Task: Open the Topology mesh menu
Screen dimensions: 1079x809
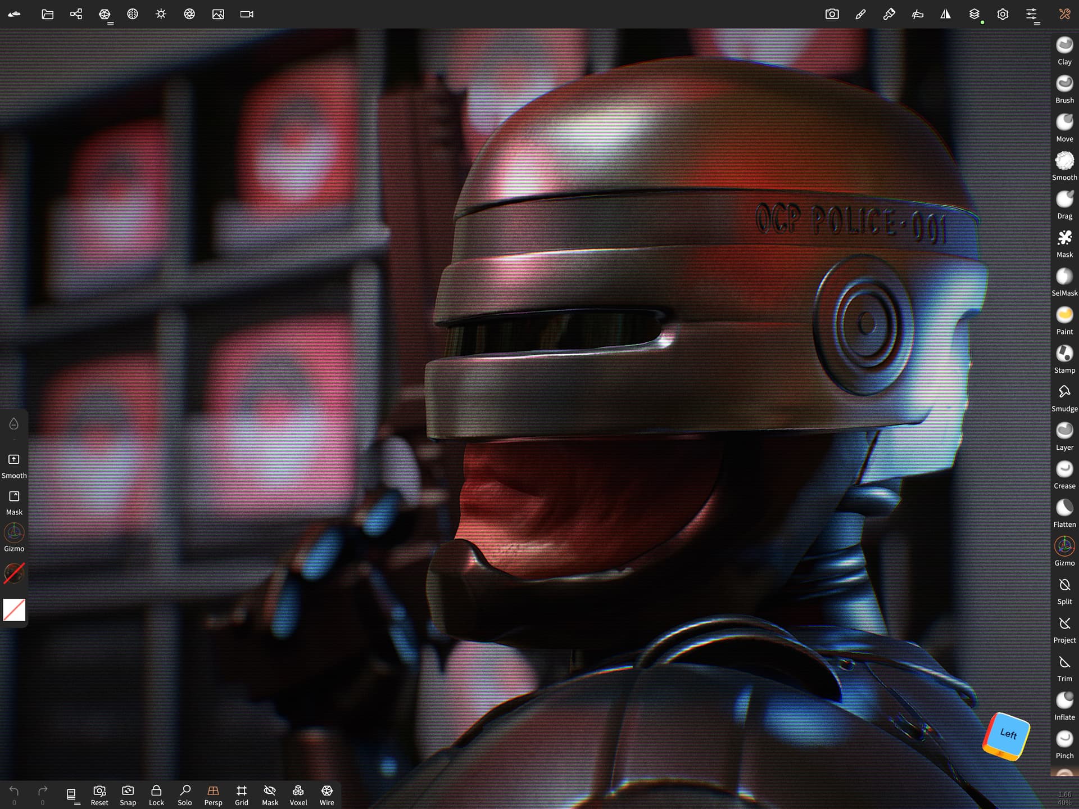Action: click(105, 14)
